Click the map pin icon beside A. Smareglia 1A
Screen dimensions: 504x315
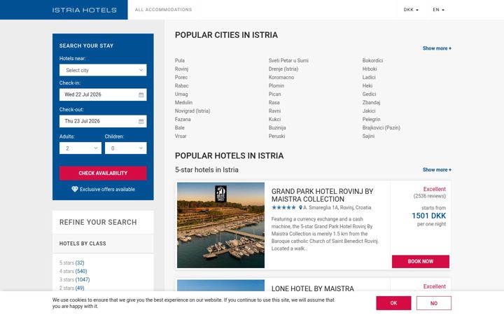point(300,208)
